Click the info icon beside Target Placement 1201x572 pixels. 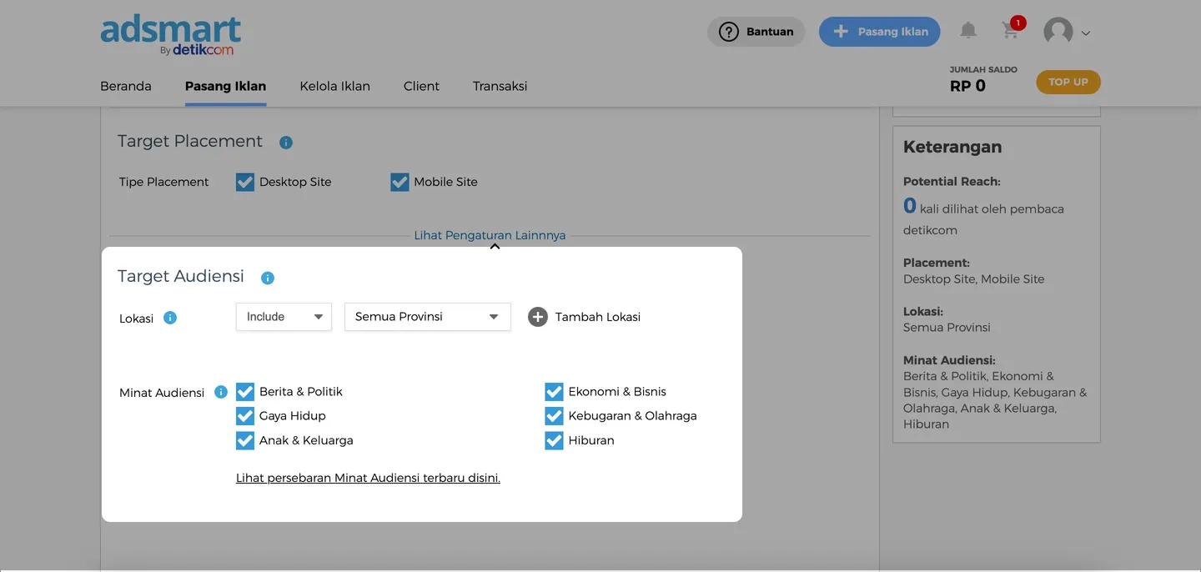coord(286,143)
